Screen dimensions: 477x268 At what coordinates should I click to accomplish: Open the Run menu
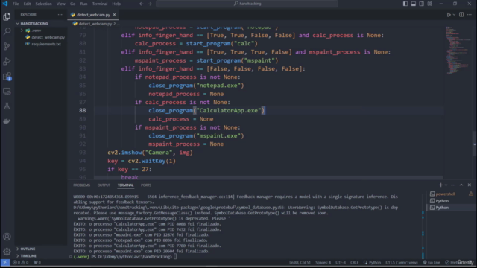tap(83, 4)
